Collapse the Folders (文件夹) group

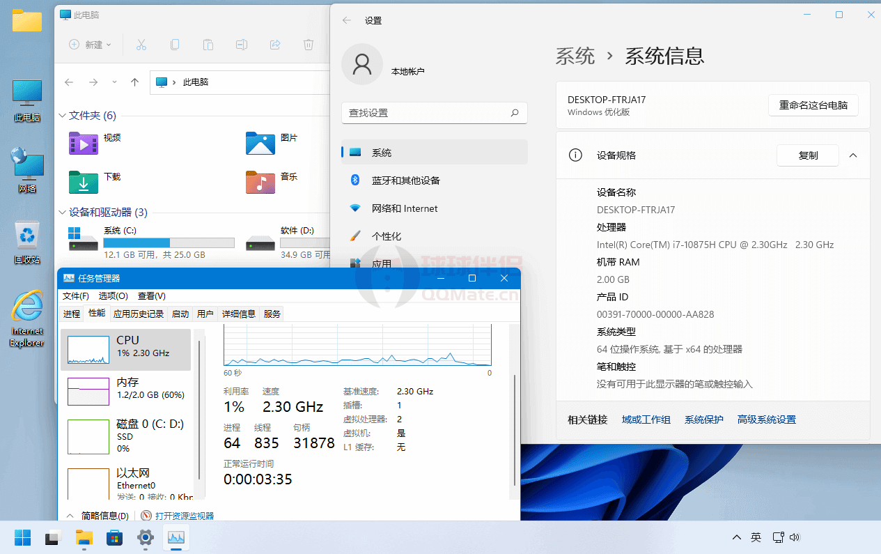tap(62, 116)
